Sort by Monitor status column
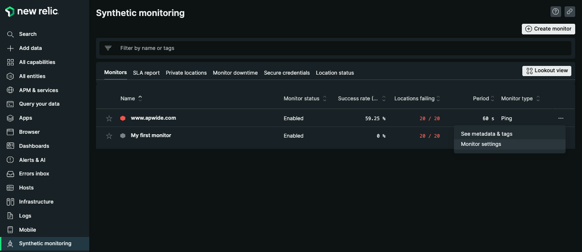The height and width of the screenshot is (252, 582). click(x=324, y=99)
